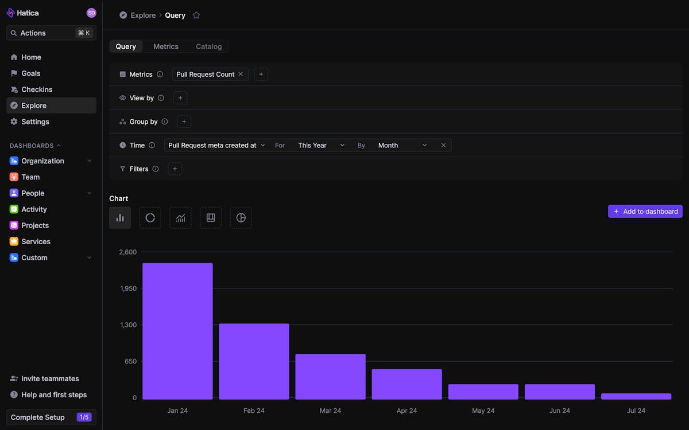Open the Month granularity dropdown

402,145
